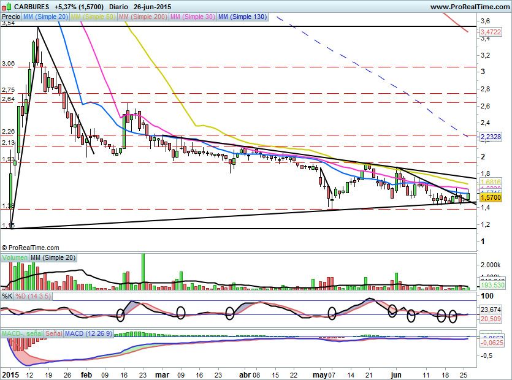The height and width of the screenshot is (380, 512).
Task: Click the Diario timeframe text
Action: pos(118,7)
